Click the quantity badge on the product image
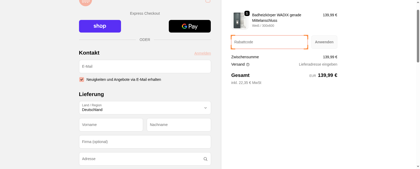The height and width of the screenshot is (169, 420). (247, 13)
